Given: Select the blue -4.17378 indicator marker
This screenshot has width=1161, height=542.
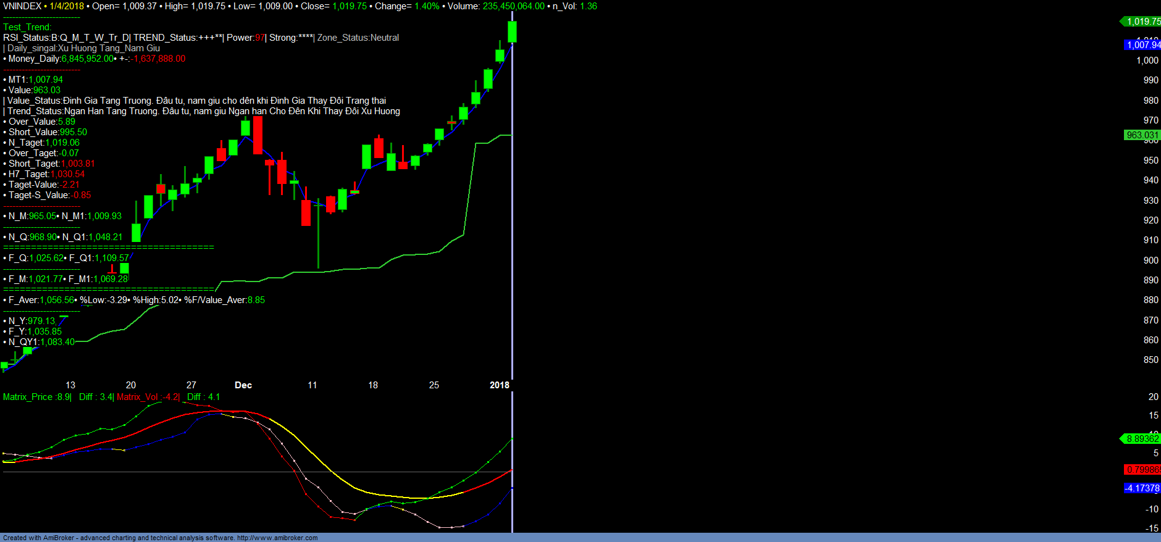Looking at the screenshot, I should [x=1142, y=488].
